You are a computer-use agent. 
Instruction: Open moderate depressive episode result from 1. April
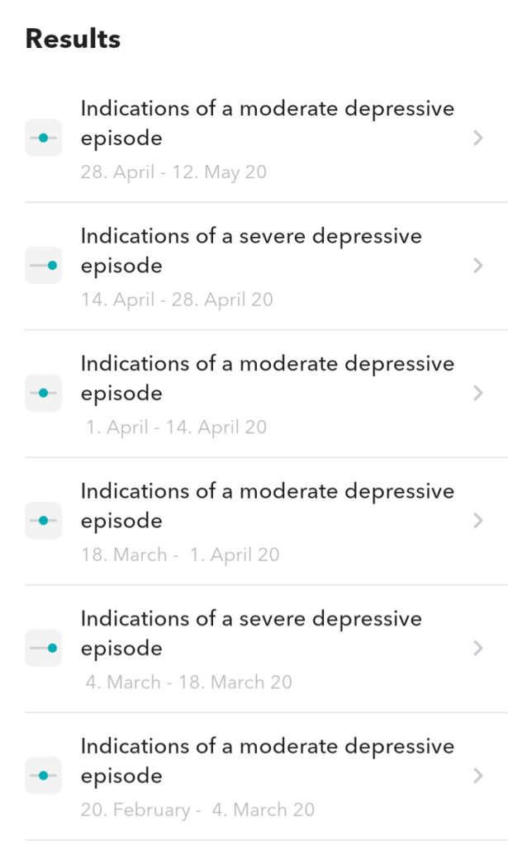click(x=267, y=378)
